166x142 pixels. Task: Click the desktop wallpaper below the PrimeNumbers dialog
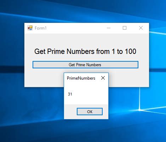(x=86, y=130)
